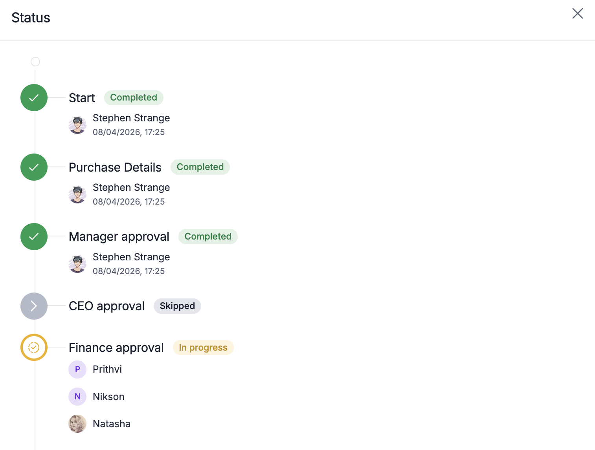Viewport: 595px width, 450px height.
Task: Select the Finance approval step title
Action: 116,348
